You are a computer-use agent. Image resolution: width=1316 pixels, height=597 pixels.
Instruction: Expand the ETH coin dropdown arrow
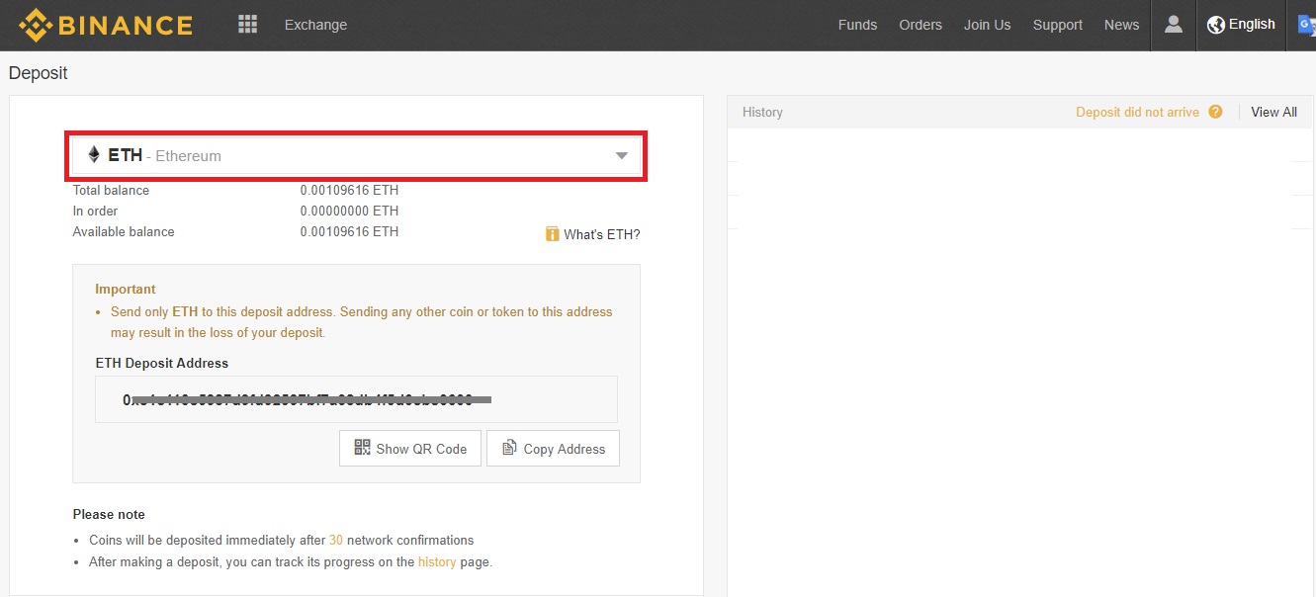[x=622, y=155]
